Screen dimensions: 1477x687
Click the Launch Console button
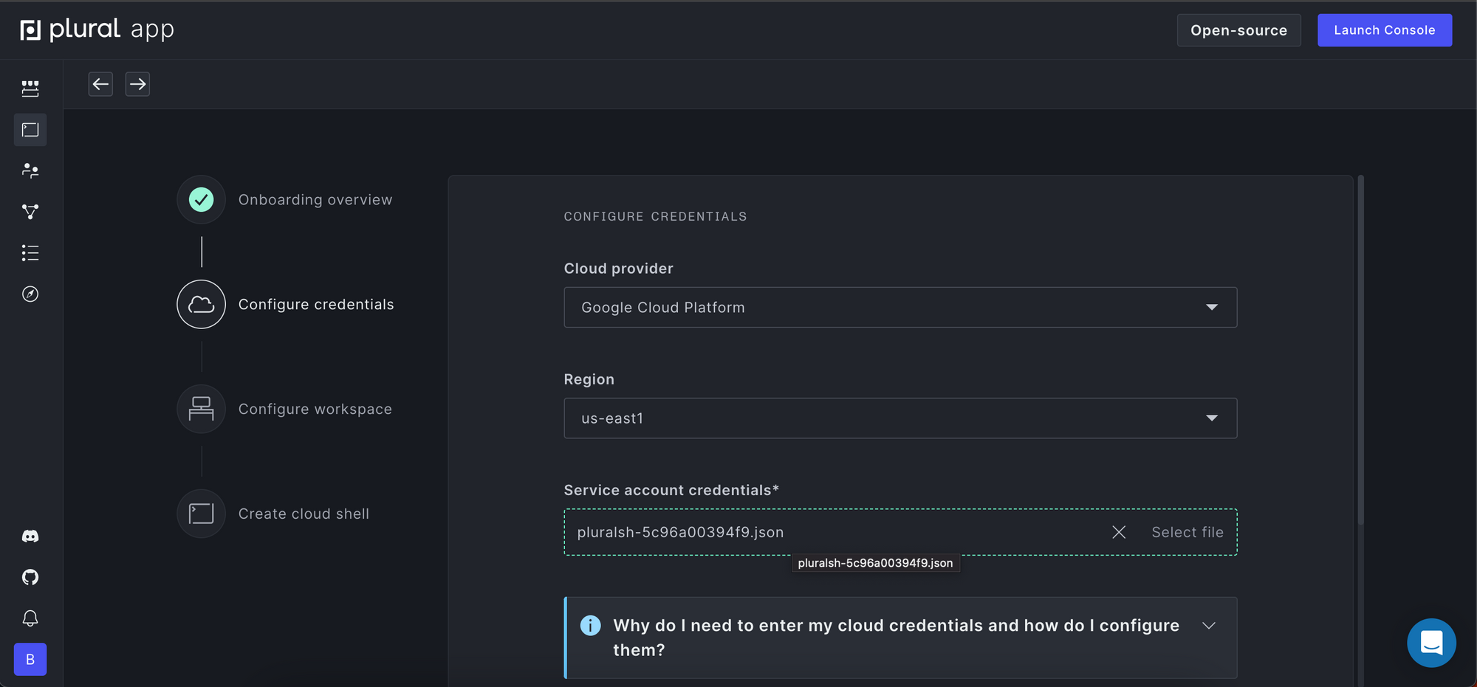(x=1385, y=30)
